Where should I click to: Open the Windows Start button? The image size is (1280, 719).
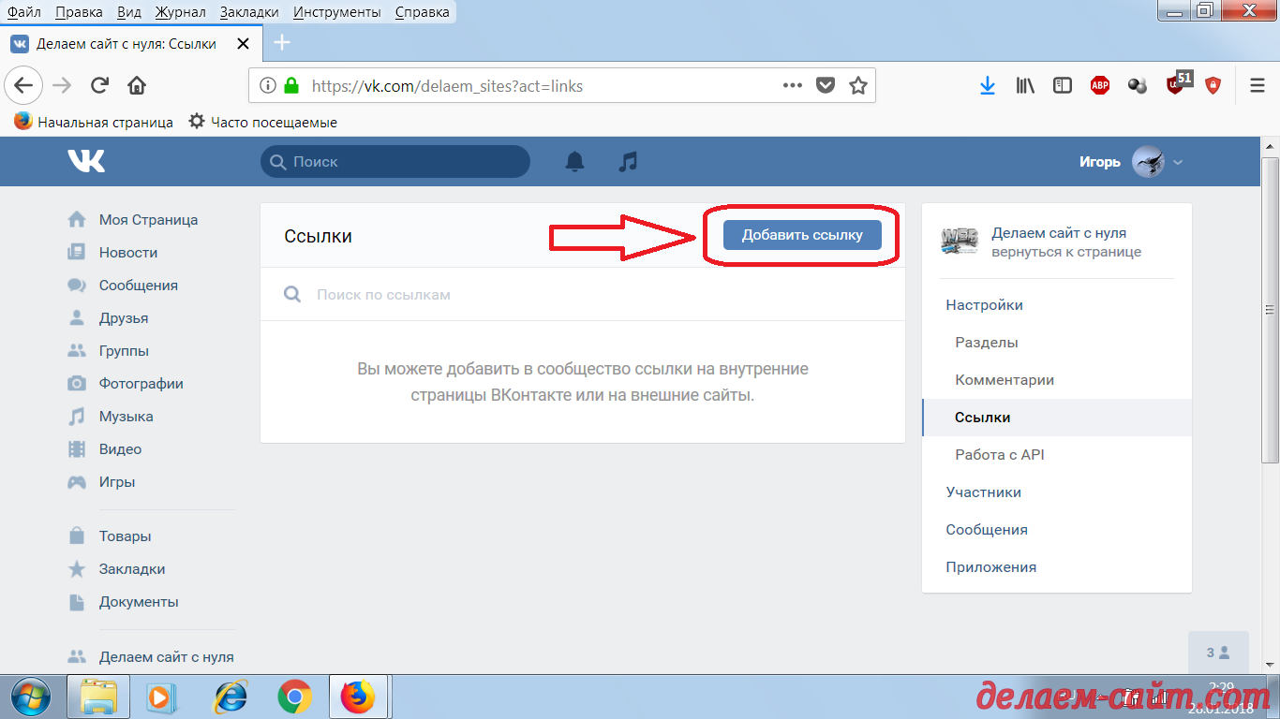pyautogui.click(x=31, y=697)
